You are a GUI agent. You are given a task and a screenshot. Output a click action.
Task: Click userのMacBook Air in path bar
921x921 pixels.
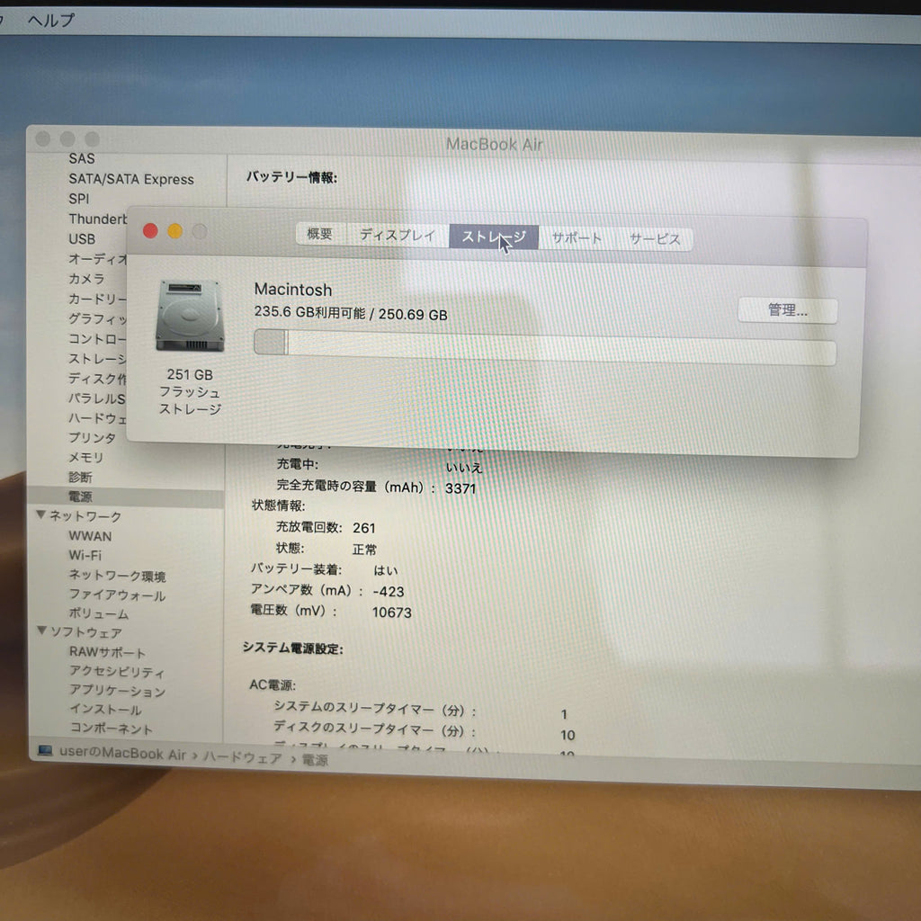[122, 754]
